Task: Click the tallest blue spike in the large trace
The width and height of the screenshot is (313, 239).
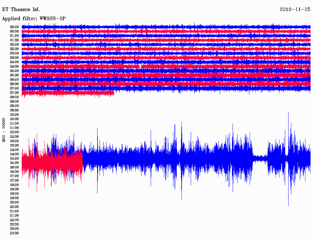Action: [288, 159]
